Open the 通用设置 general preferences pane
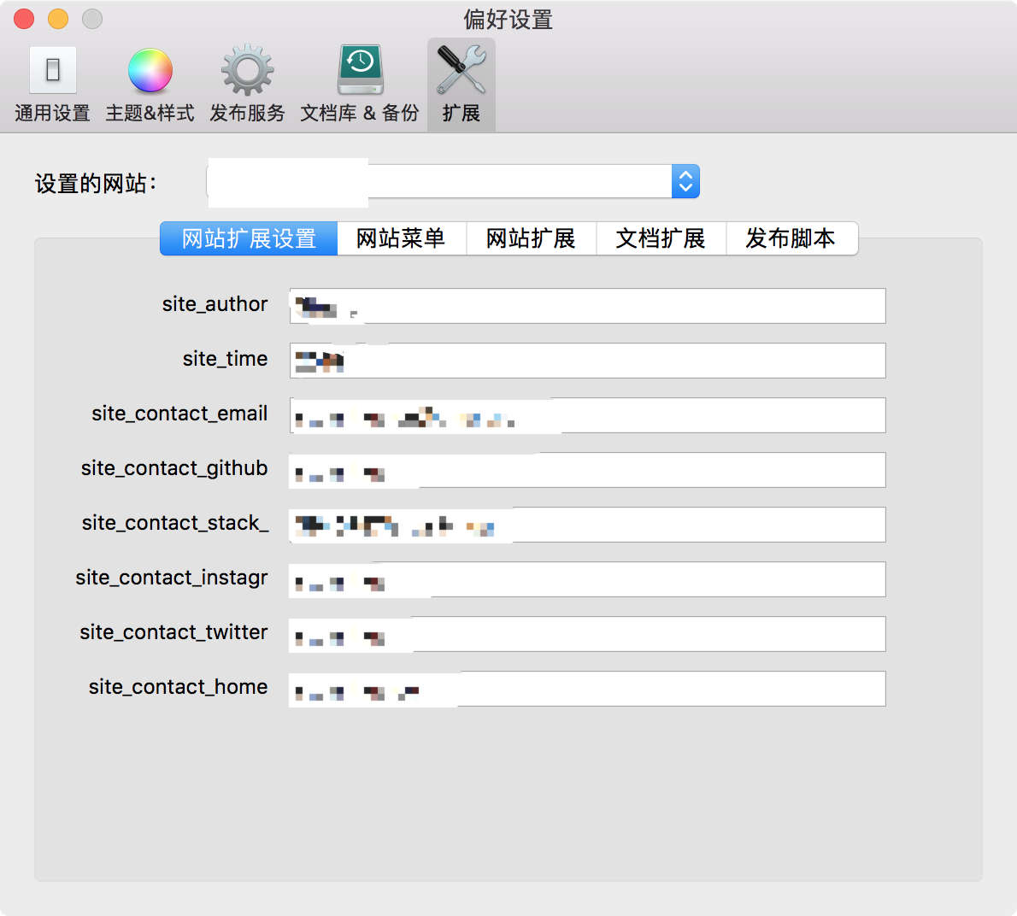Screen dimensions: 1017x916 click(x=52, y=84)
